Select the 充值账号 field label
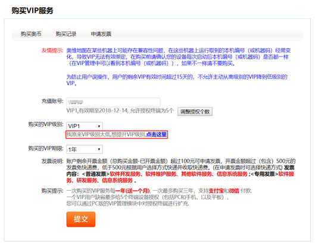This screenshot has width=315, height=246. pyautogui.click(x=52, y=101)
